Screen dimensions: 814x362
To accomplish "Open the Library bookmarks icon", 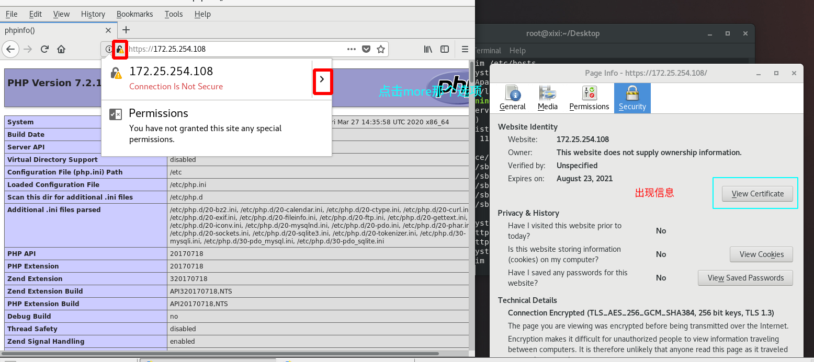I will coord(428,49).
